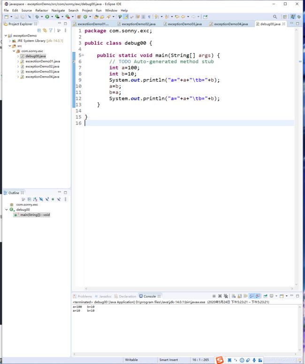This screenshot has height=364, width=305.
Task: Toggle the console Scroll Lock icon
Action: point(240,296)
